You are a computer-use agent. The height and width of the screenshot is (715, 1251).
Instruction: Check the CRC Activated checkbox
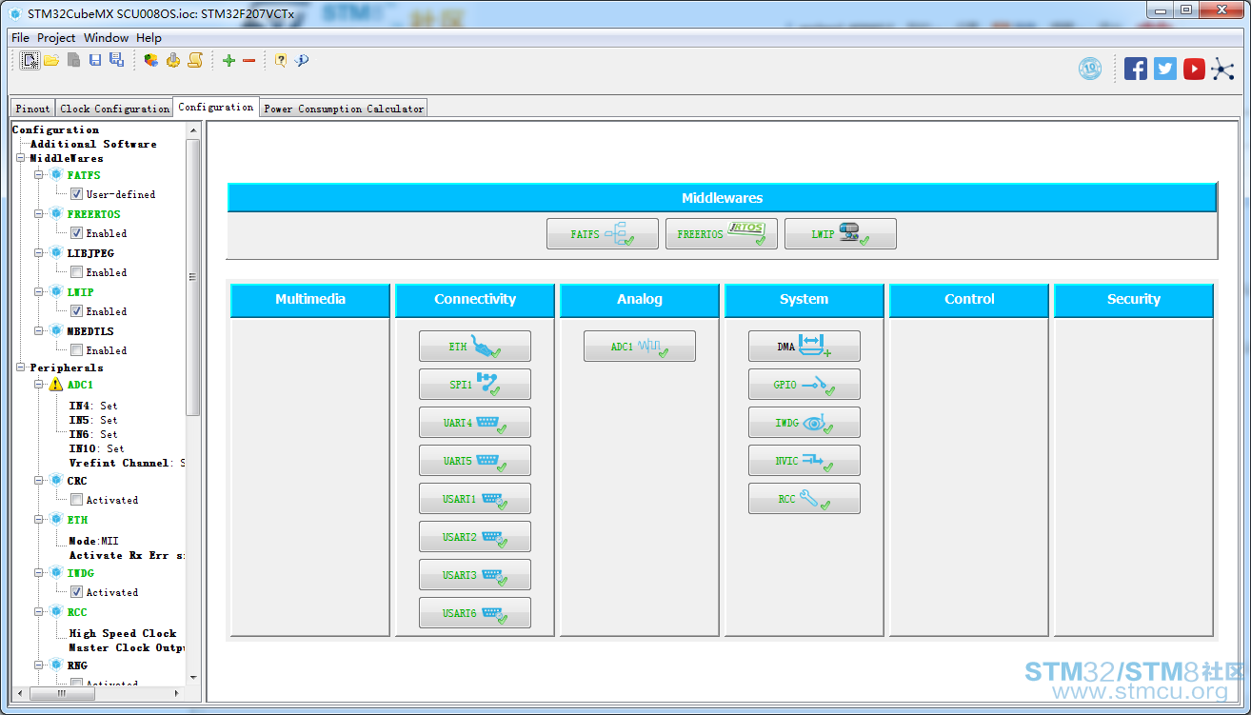point(76,500)
